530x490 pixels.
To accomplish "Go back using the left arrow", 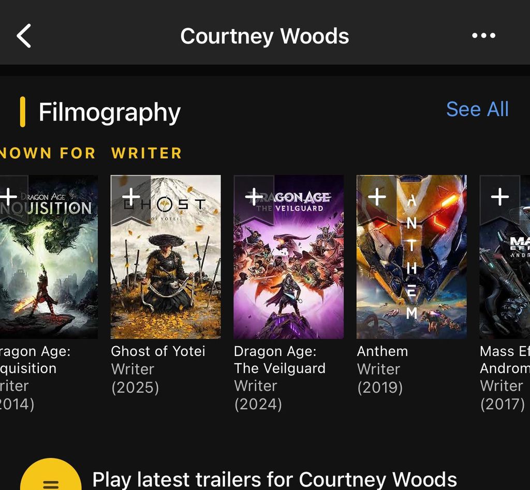I will pos(24,36).
